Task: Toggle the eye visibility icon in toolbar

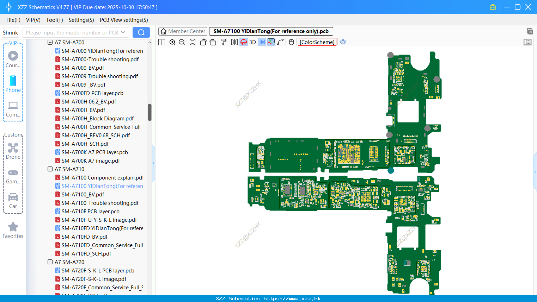Action: 343,42
